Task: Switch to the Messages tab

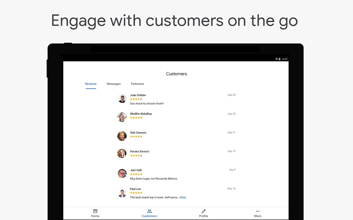Action: (114, 84)
